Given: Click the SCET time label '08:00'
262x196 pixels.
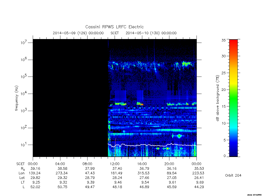Looking at the screenshot, I should 87,164.
